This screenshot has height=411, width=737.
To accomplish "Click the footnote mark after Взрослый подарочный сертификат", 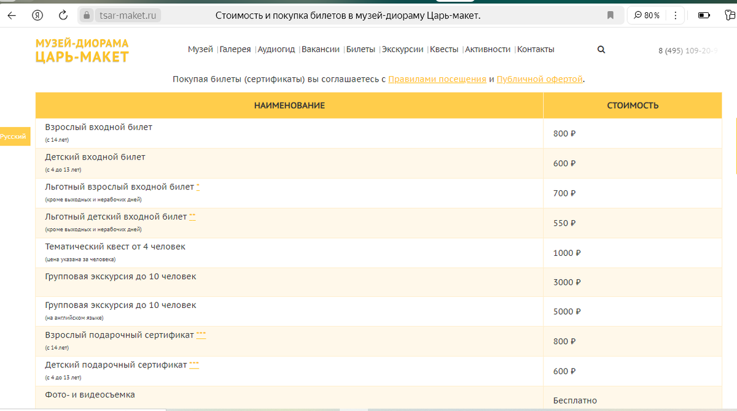I will [x=201, y=335].
